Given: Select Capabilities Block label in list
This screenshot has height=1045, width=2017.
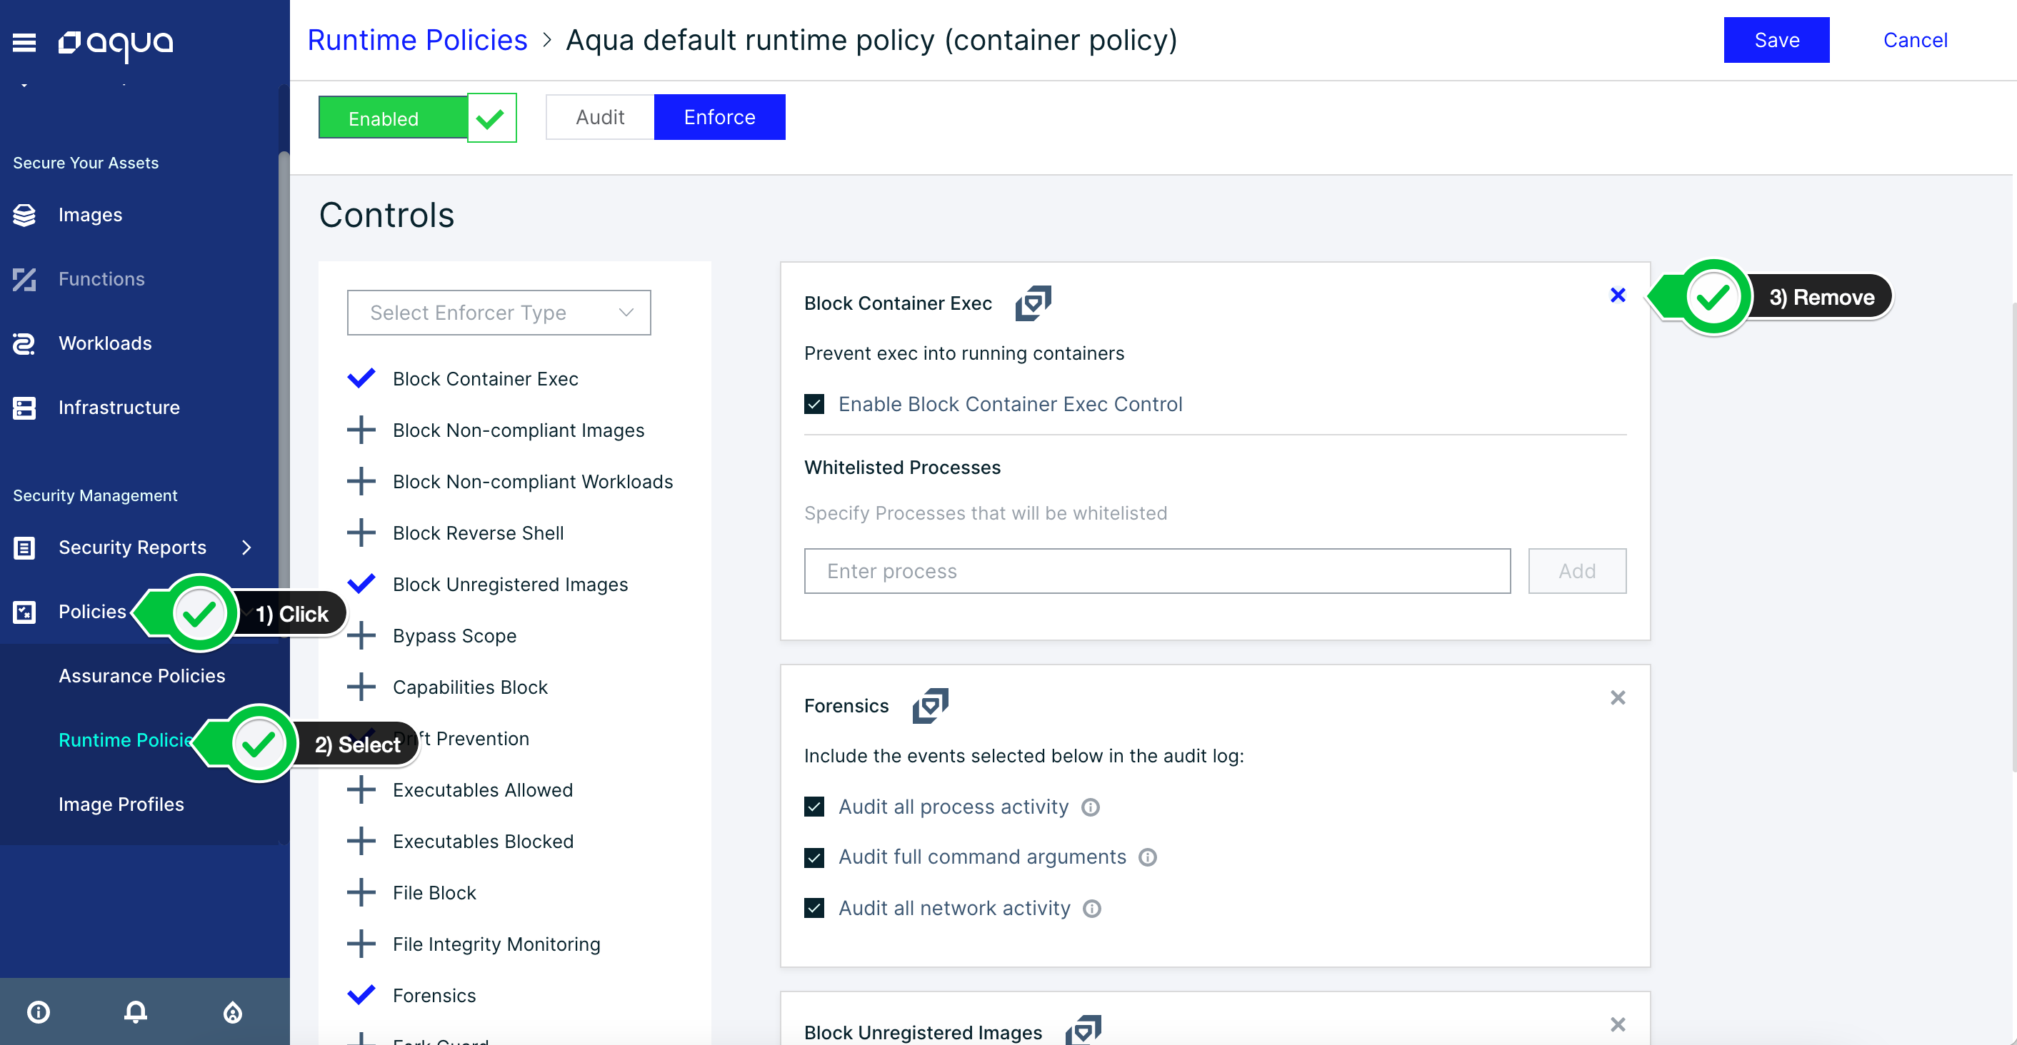Looking at the screenshot, I should pyautogui.click(x=470, y=687).
